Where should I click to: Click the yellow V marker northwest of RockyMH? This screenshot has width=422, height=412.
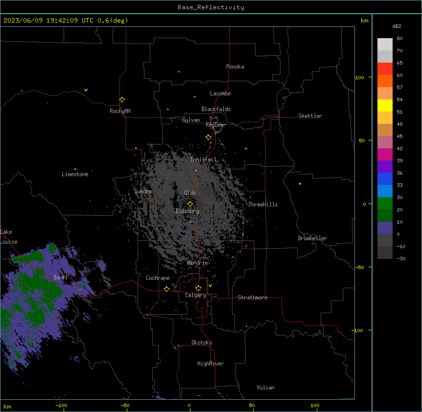click(x=86, y=90)
